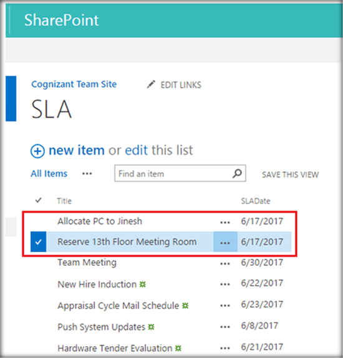Click the SLA page title
343x358 pixels.
click(x=51, y=110)
